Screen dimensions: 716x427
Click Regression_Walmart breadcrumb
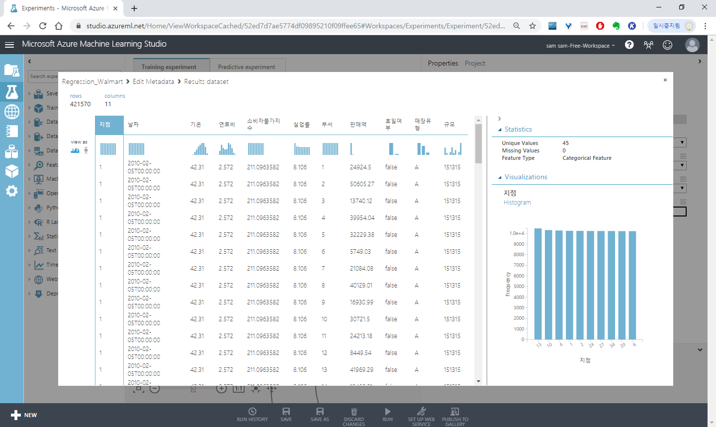92,81
